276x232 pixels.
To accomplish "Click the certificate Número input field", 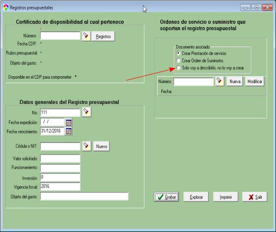I will coord(60,36).
